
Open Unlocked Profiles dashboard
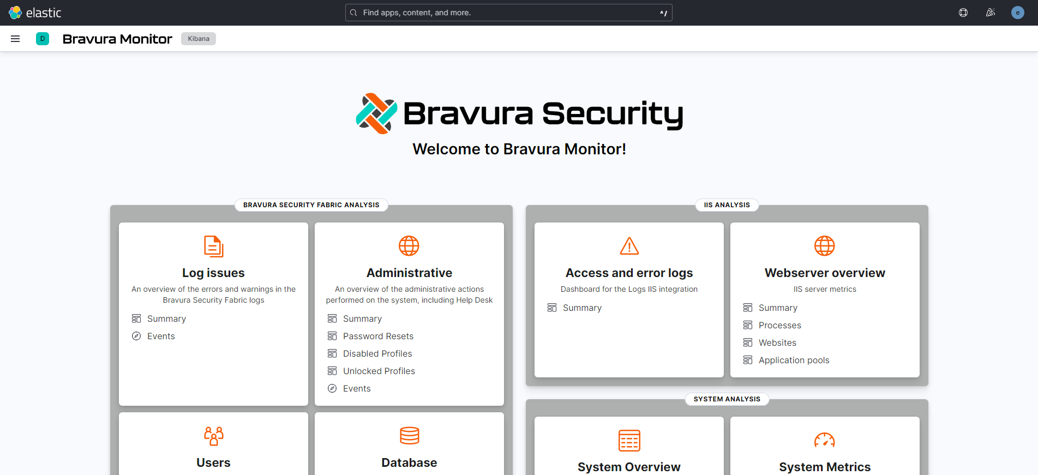379,371
